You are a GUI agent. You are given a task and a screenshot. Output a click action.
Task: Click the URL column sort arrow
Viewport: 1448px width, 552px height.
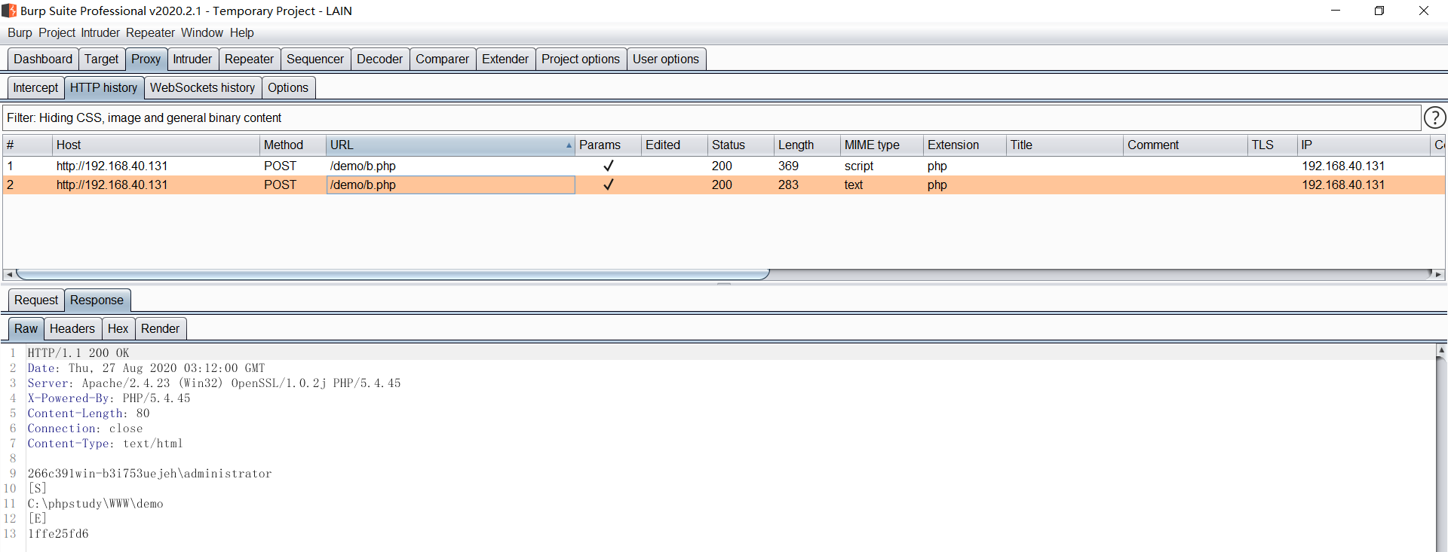[x=569, y=145]
